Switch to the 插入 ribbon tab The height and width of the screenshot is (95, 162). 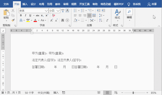pos(25,4)
